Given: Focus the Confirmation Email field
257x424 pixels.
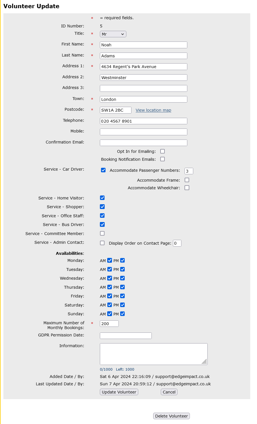Looking at the screenshot, I should coord(143,143).
